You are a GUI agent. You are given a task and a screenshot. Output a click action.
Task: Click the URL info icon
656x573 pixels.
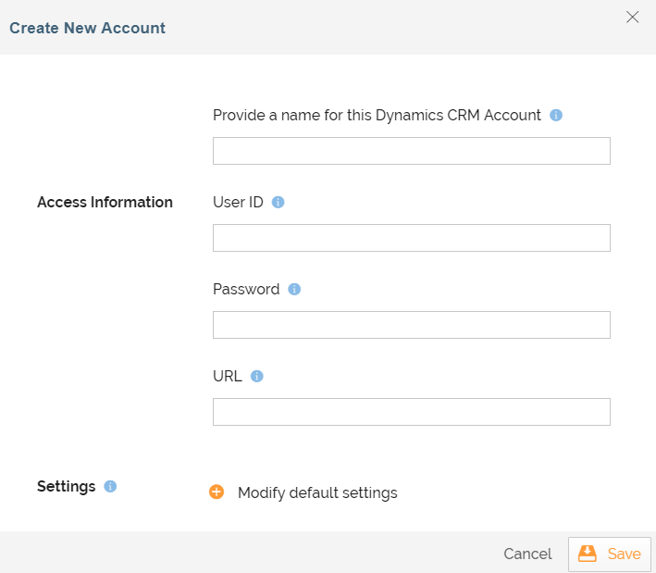257,376
